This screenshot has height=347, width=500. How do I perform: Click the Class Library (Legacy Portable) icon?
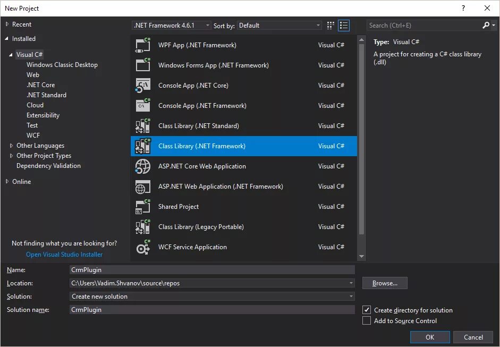click(143, 227)
